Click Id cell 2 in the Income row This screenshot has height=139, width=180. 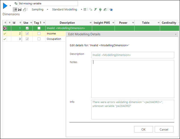16,34
